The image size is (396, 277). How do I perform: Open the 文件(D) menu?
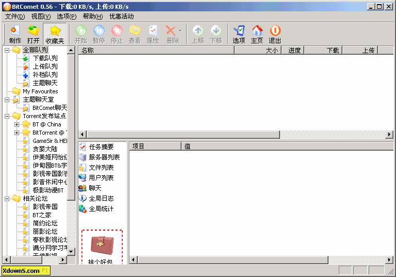tap(15, 17)
